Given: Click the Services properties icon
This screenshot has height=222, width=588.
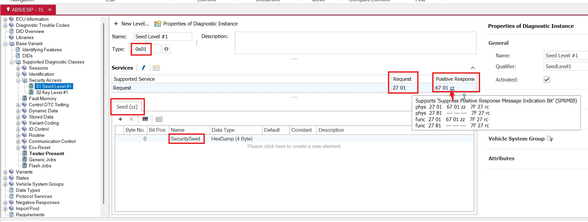Looking at the screenshot, I should point(156,68).
